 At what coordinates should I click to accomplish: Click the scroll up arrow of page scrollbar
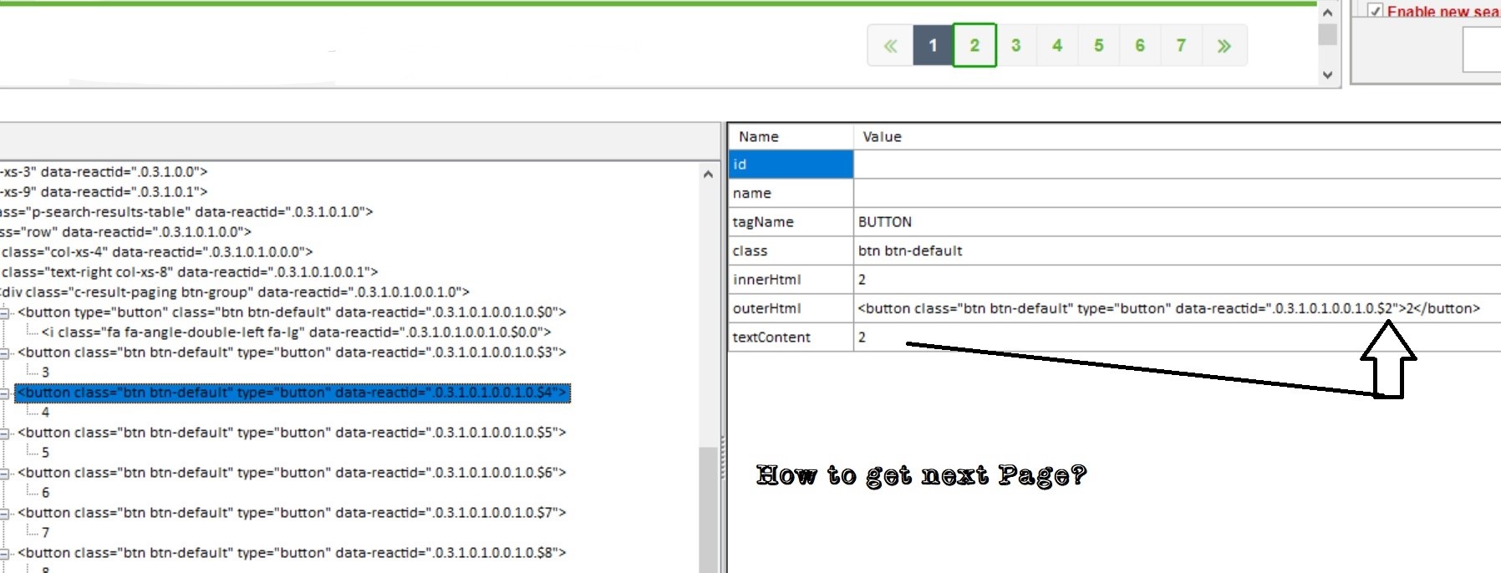click(1327, 13)
